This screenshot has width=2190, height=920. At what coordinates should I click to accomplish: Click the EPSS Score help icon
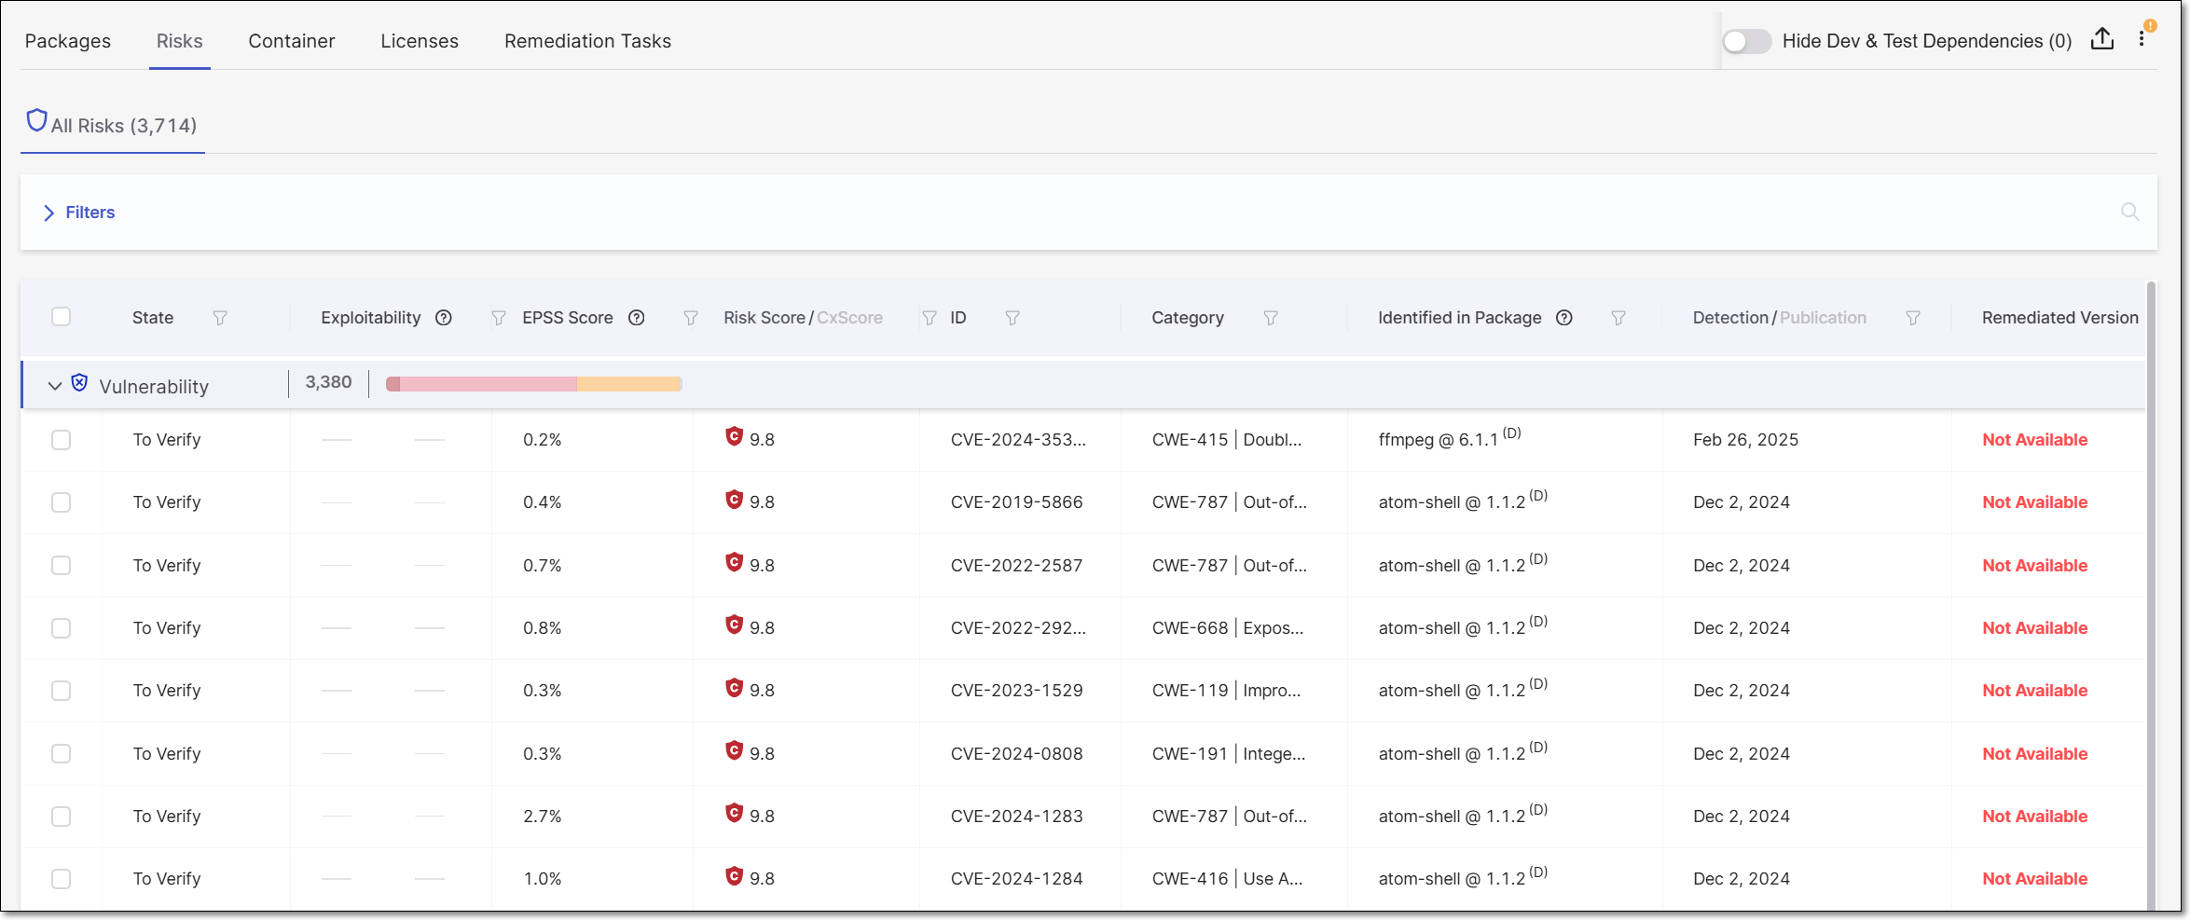(x=637, y=318)
